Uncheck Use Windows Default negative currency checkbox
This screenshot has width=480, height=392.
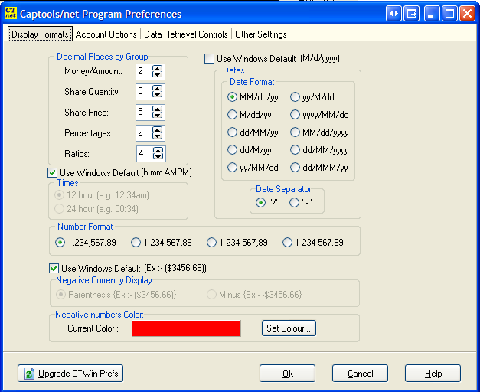tap(54, 269)
